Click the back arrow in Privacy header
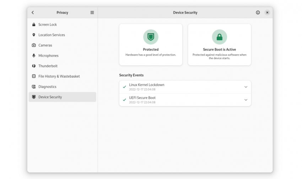Viewport: 302px width, 179px height. click(33, 12)
